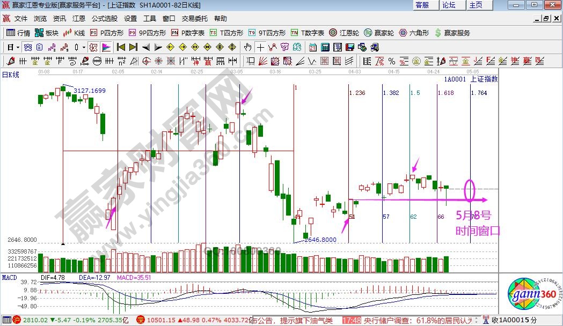Click the 日K线 chart label
The image size is (563, 326).
(x=11, y=75)
